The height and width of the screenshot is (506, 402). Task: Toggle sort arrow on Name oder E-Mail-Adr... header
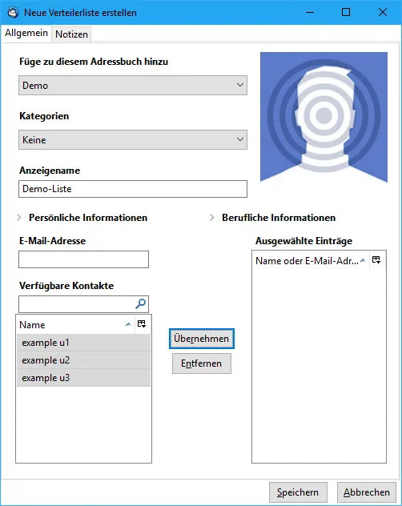pyautogui.click(x=363, y=260)
